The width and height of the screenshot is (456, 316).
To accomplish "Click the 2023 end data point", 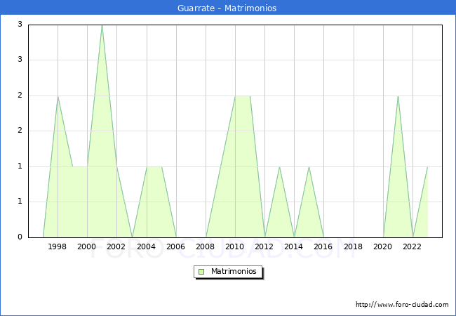I will [427, 167].
